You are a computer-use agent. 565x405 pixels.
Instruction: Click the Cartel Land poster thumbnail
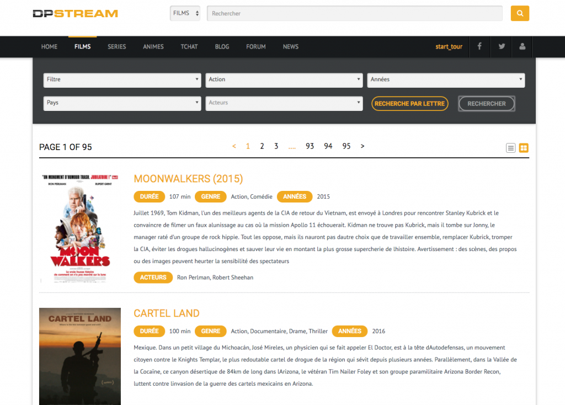[x=79, y=356]
